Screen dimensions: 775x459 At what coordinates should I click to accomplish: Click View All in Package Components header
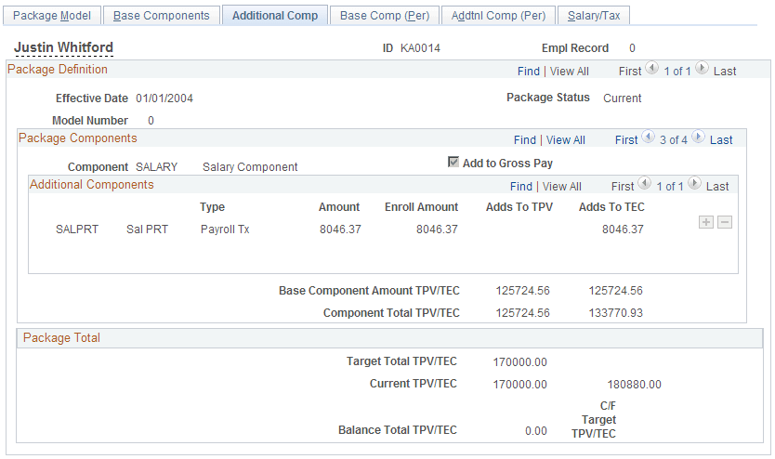565,139
